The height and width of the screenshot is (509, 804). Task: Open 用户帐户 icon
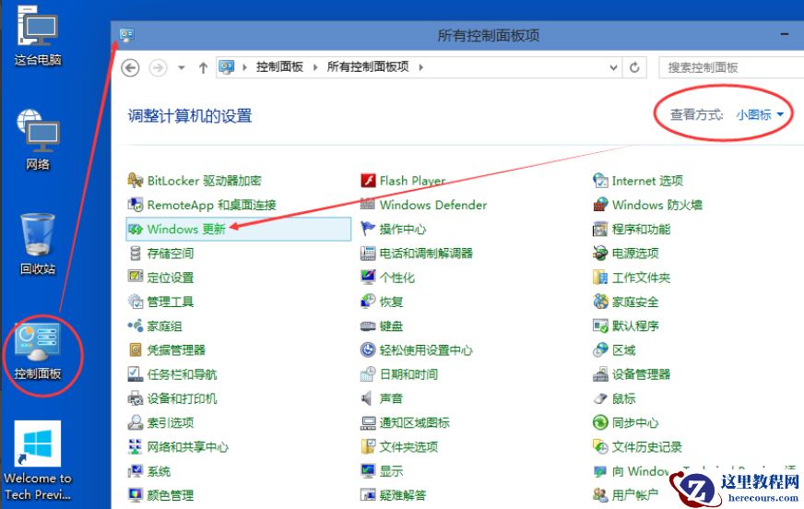(600, 495)
